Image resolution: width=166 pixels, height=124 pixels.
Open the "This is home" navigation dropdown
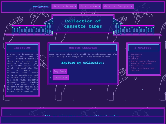click(64, 6)
